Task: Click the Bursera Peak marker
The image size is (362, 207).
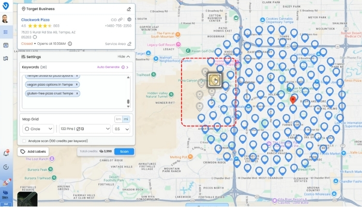Action: coord(51,169)
